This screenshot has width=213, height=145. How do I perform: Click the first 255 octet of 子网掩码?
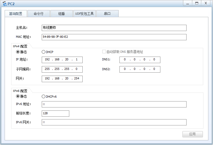pos(47,69)
